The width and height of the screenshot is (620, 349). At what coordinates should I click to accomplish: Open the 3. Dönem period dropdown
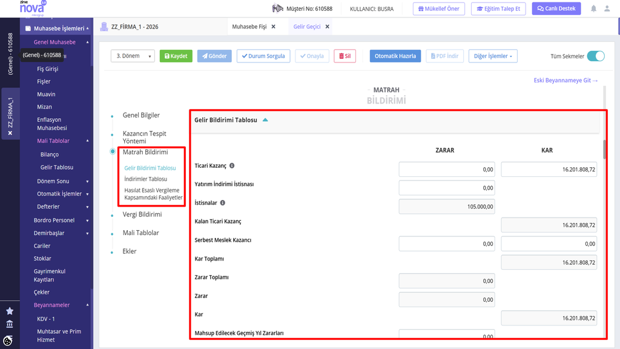pyautogui.click(x=133, y=56)
